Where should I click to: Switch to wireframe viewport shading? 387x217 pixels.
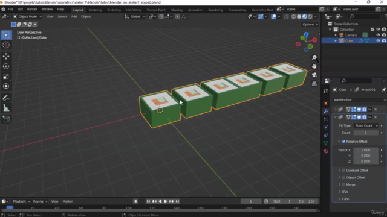(x=293, y=17)
